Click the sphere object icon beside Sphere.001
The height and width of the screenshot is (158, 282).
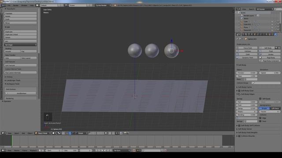click(x=246, y=39)
